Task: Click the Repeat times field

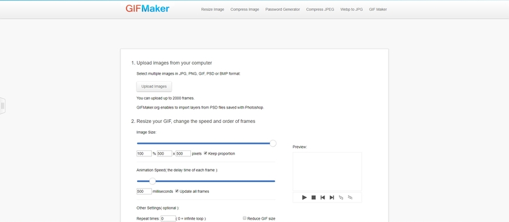Action: pos(168,218)
